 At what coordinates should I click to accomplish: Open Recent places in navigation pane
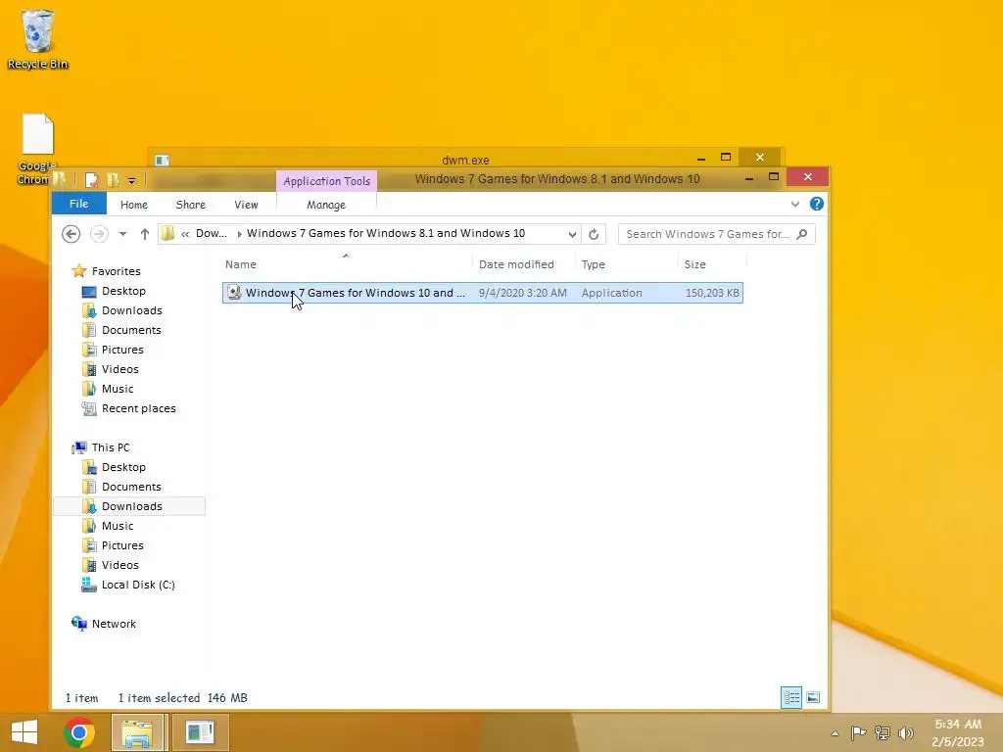coord(138,408)
